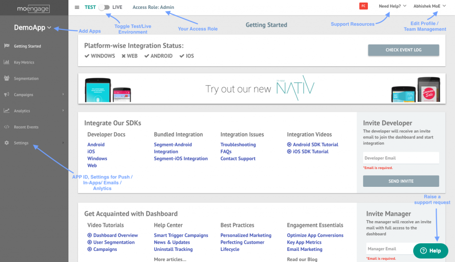Click the Getting Started flag icon
Image resolution: width=455 pixels, height=262 pixels.
click(x=7, y=46)
